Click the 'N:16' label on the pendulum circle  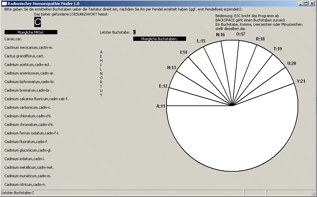pyautogui.click(x=220, y=35)
